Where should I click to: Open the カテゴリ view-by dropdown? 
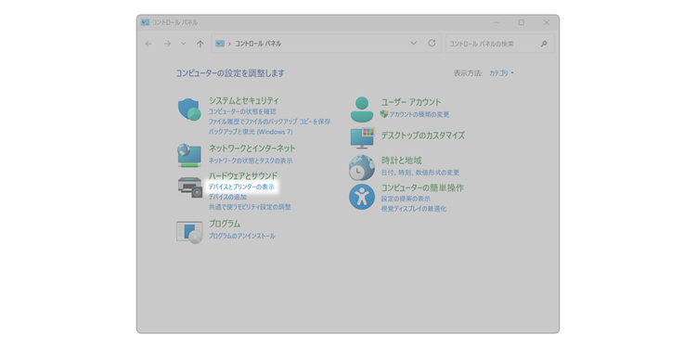(x=501, y=73)
